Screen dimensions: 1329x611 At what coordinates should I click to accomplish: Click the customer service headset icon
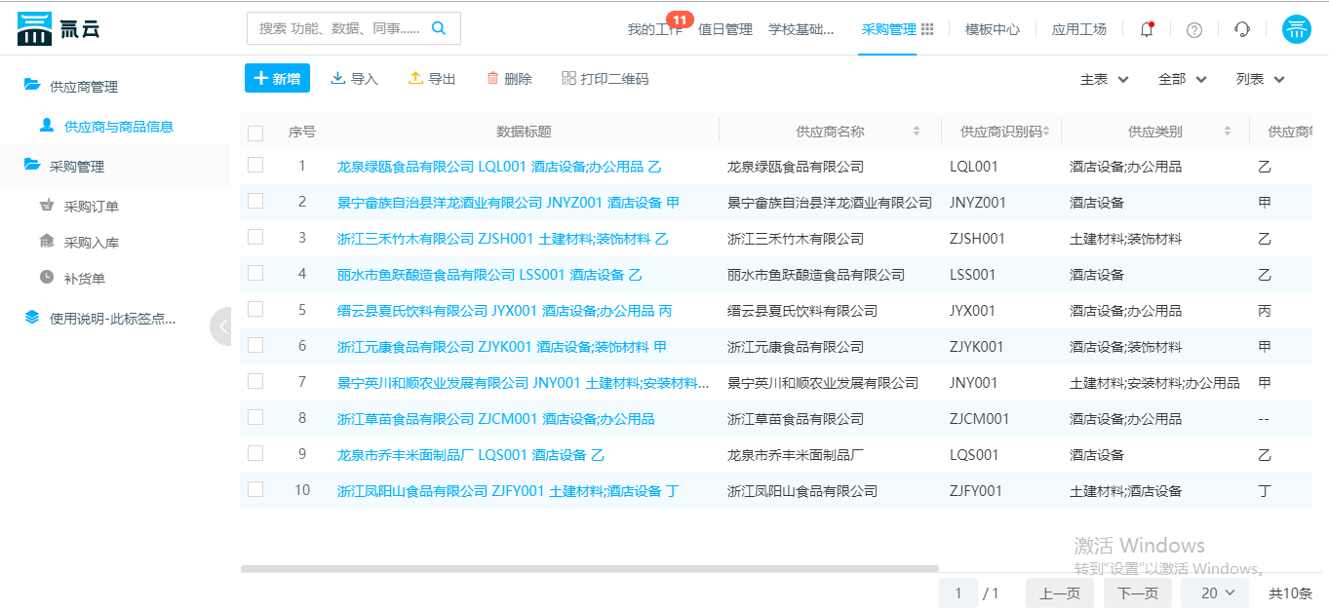click(x=1242, y=29)
